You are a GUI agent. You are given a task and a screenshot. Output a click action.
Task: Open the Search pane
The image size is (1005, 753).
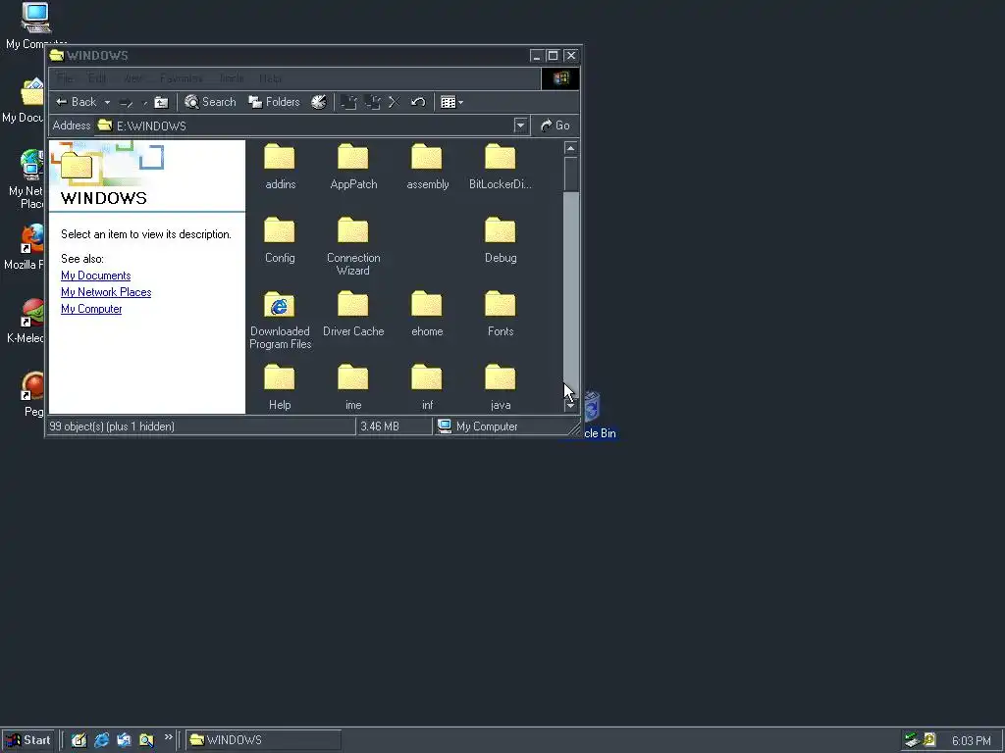pyautogui.click(x=210, y=102)
